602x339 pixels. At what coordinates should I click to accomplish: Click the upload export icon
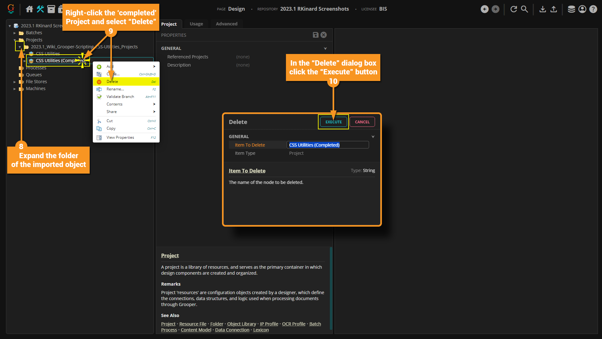click(x=554, y=9)
